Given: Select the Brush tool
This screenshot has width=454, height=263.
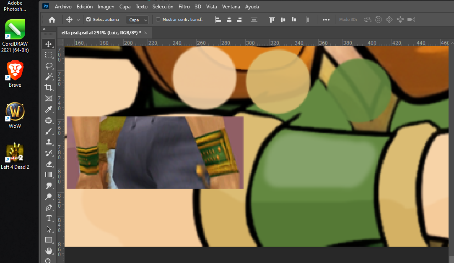Looking at the screenshot, I should click(x=49, y=131).
